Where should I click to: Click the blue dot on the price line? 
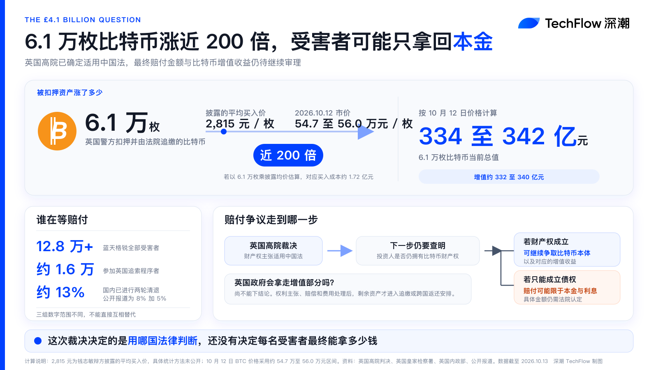pyautogui.click(x=224, y=132)
